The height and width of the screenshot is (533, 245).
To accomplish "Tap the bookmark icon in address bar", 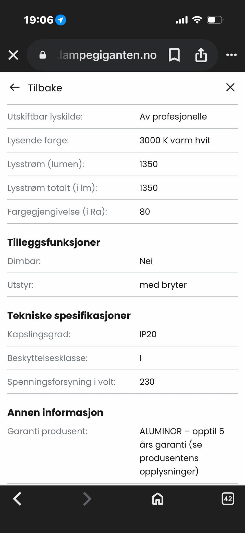I will tap(174, 55).
